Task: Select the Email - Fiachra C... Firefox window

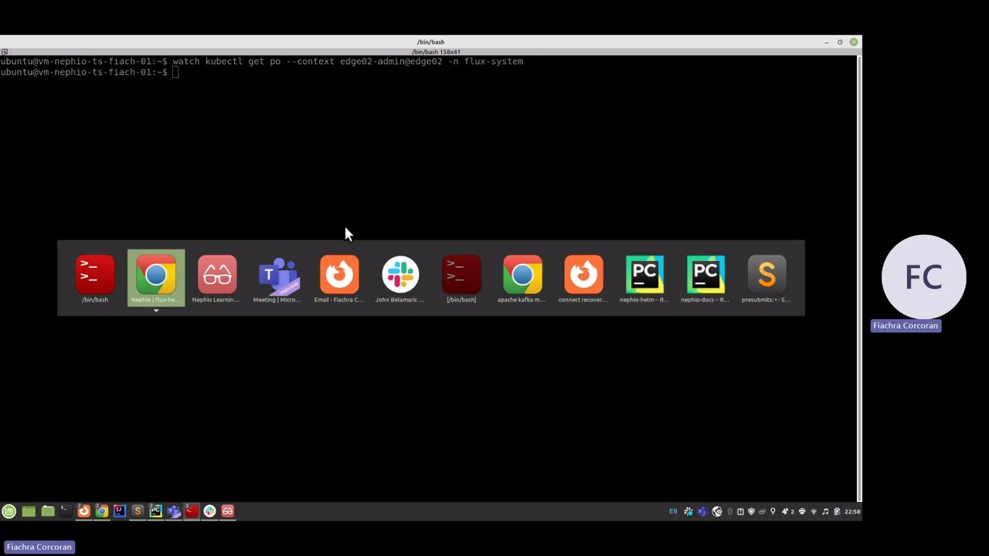Action: [338, 278]
